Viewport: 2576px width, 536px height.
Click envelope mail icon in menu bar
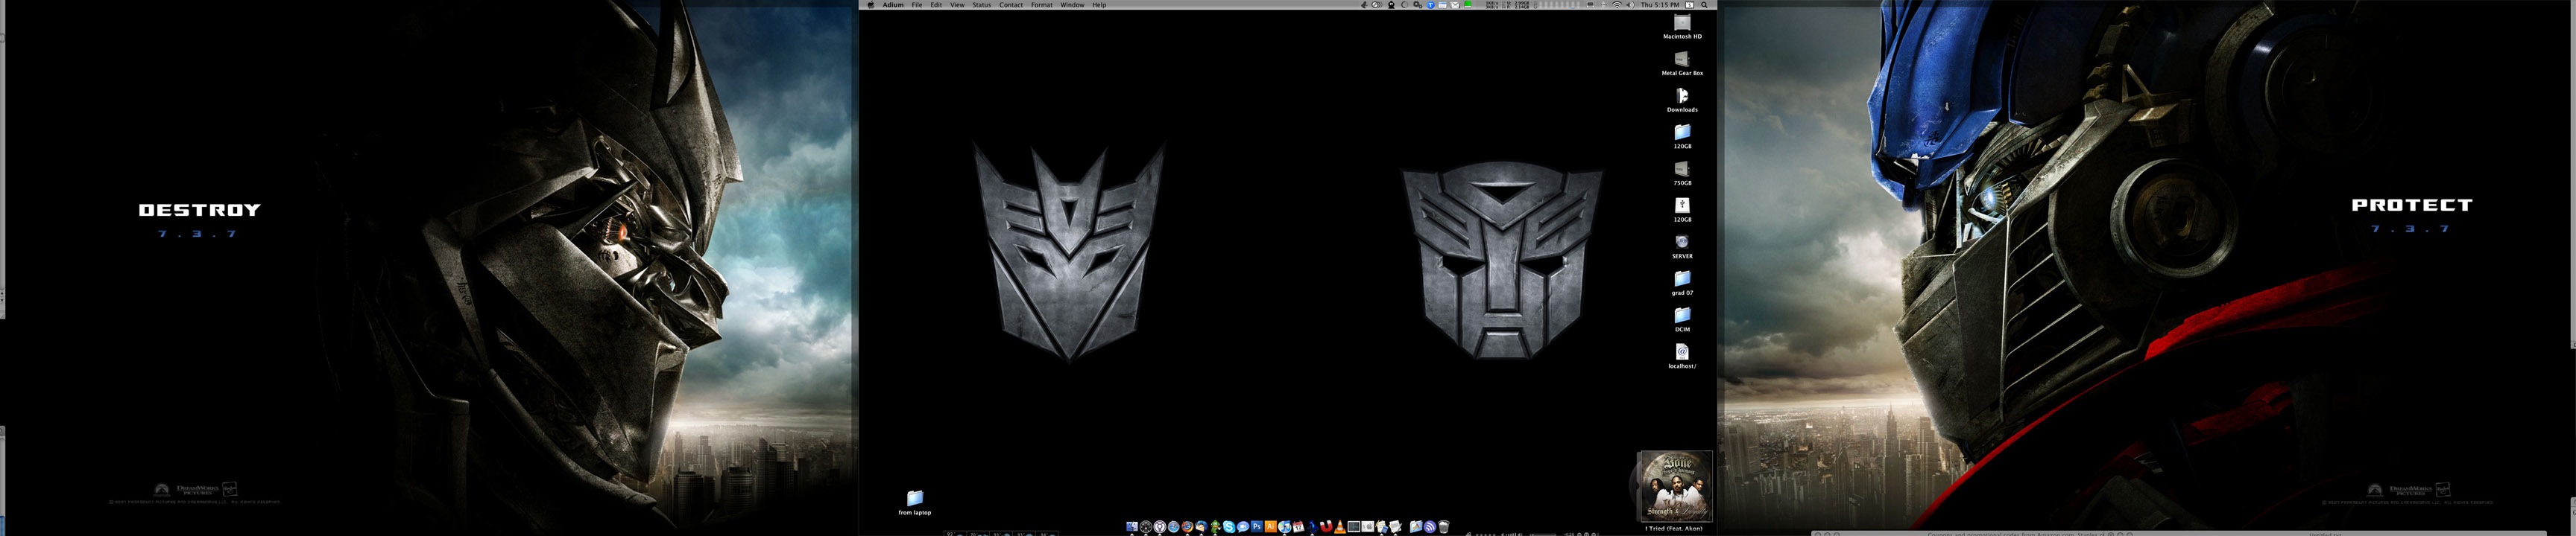click(1456, 5)
